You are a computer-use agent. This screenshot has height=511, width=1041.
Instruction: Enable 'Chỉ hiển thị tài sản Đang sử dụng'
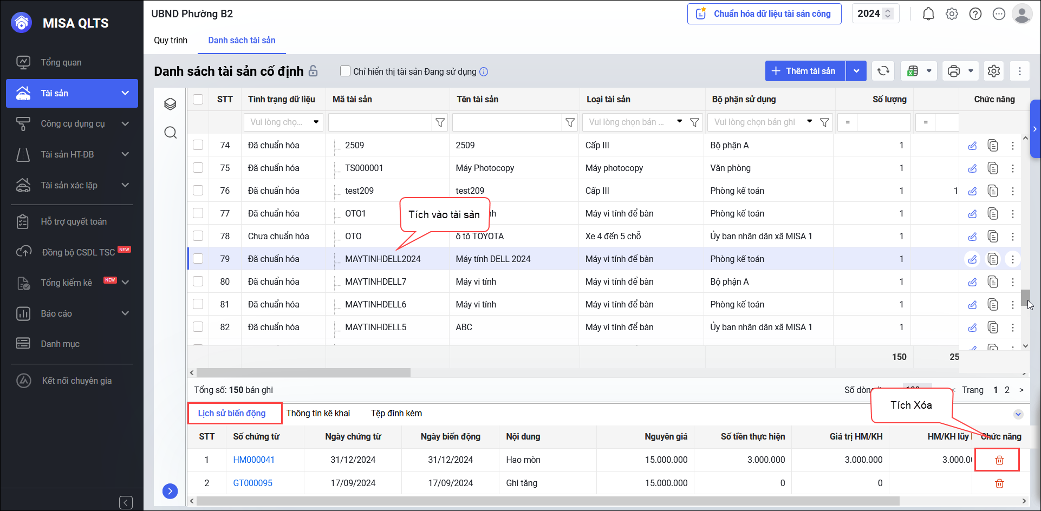tap(345, 71)
